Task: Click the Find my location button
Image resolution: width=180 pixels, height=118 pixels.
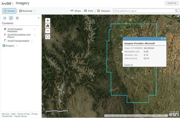Action: click(48, 37)
